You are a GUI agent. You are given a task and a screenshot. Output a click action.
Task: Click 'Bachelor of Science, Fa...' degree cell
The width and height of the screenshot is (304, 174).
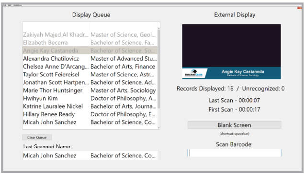[123, 42]
